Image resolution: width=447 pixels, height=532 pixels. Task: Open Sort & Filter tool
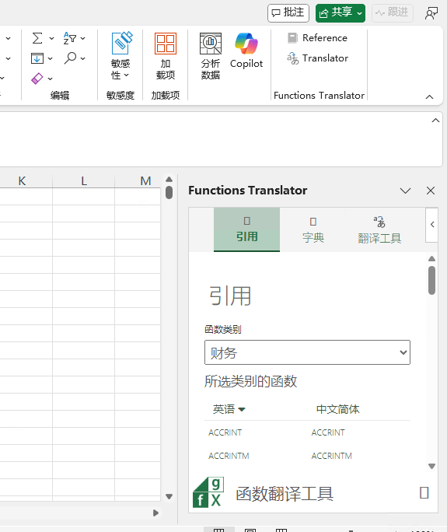[x=70, y=38]
